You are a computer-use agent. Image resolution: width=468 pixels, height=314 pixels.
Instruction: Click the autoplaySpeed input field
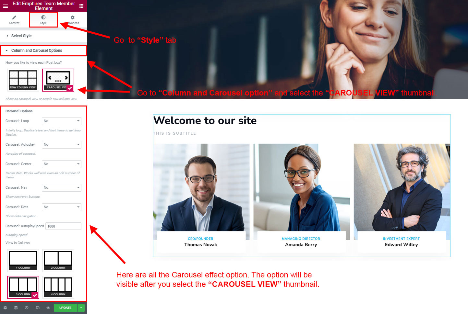63,226
